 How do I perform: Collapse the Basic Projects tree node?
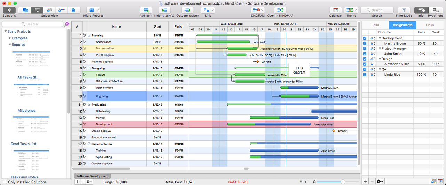coord(6,32)
